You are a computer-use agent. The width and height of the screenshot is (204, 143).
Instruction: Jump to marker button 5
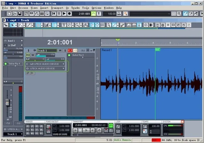[28, 130]
